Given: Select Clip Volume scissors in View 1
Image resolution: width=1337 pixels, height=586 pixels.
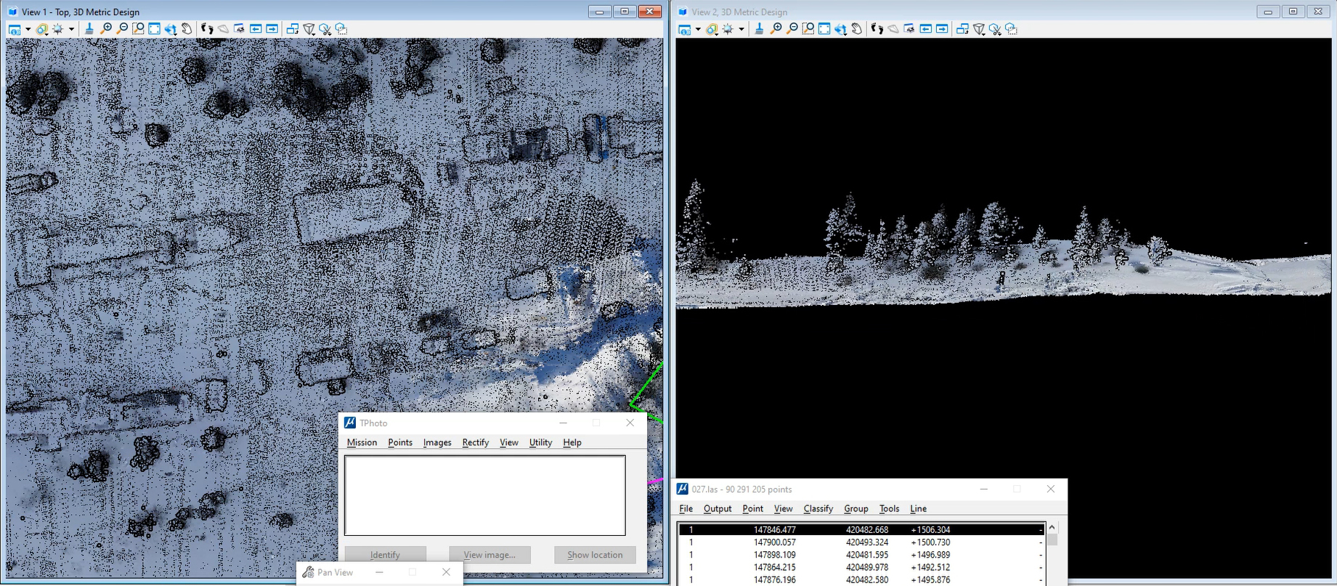Looking at the screenshot, I should point(325,29).
